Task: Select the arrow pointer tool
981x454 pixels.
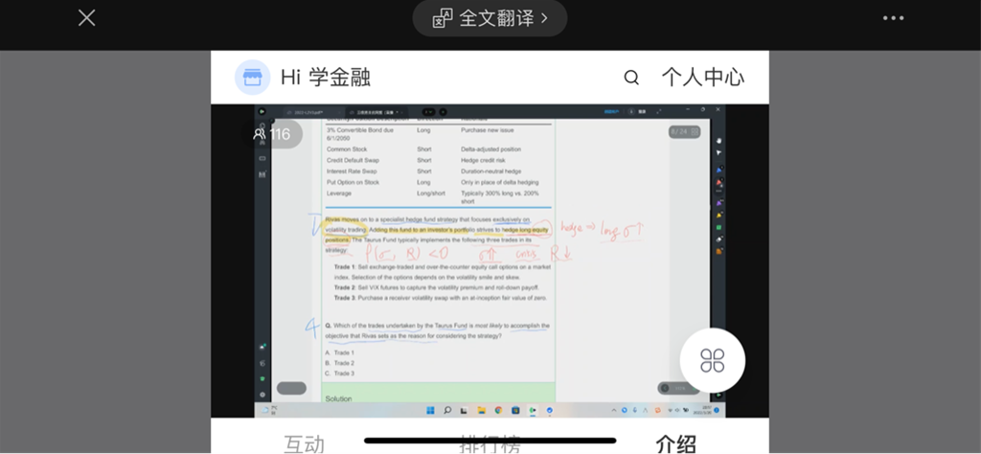Action: (x=719, y=152)
